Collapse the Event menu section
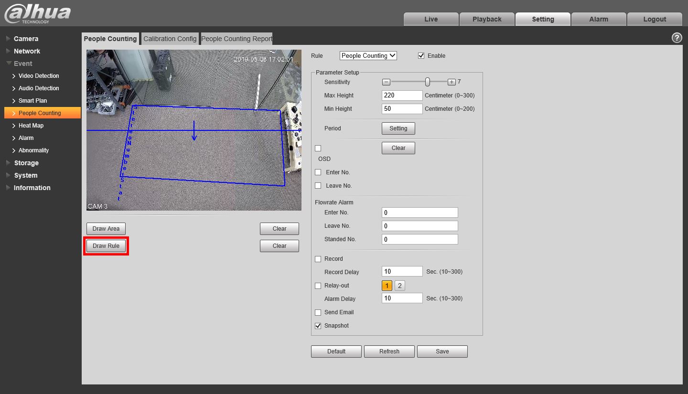 [x=23, y=64]
